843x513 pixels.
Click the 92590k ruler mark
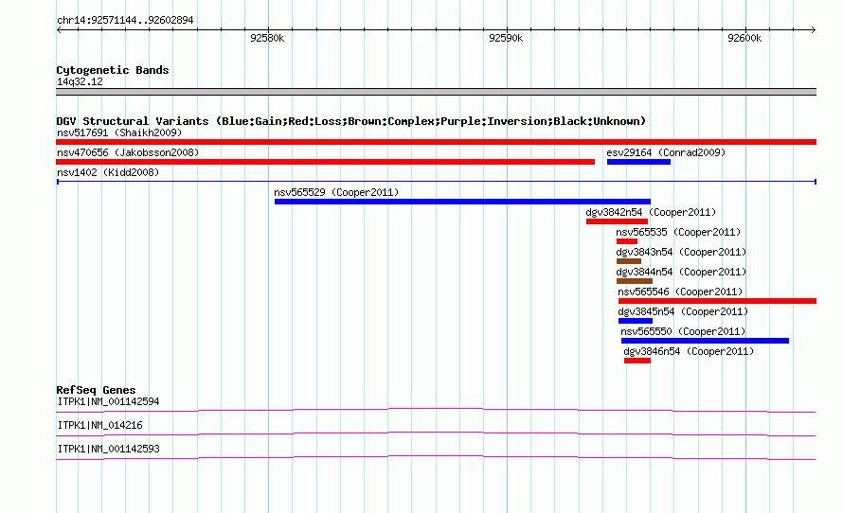pyautogui.click(x=506, y=38)
